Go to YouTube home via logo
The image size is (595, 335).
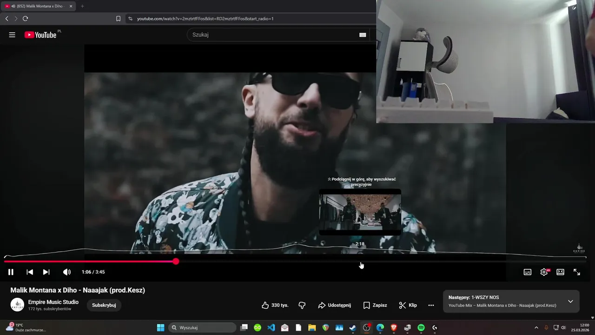(x=41, y=35)
